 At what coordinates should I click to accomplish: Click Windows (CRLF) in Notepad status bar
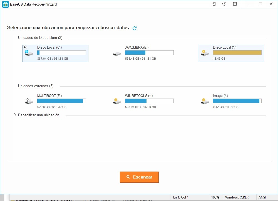point(237,197)
